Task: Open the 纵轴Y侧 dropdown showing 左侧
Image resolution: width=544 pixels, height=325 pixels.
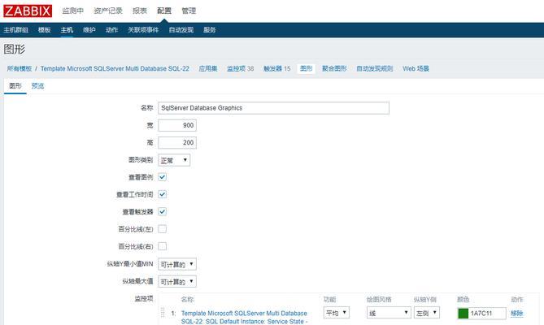Action: pos(427,313)
